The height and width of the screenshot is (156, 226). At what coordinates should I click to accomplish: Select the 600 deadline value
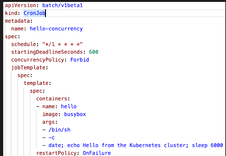tap(94, 52)
